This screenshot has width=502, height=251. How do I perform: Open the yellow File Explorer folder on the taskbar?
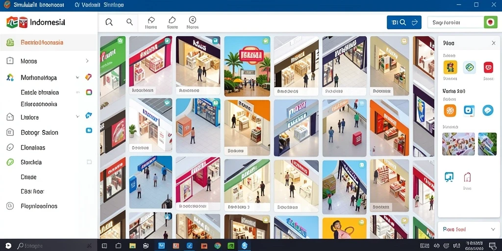tap(132, 246)
